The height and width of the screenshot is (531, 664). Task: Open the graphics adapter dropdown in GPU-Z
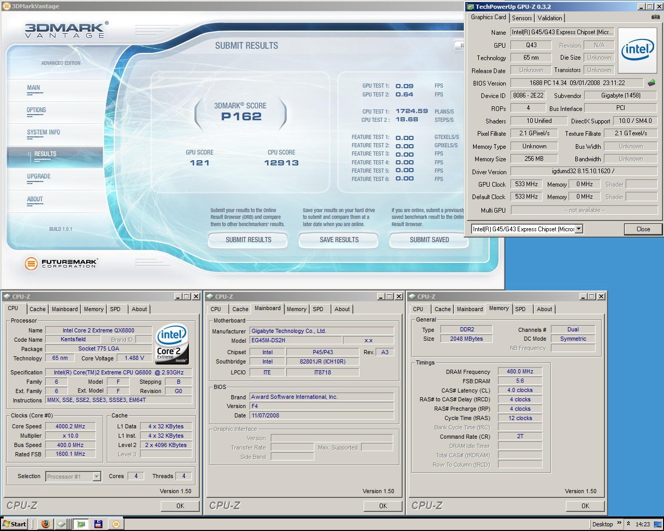coord(579,229)
